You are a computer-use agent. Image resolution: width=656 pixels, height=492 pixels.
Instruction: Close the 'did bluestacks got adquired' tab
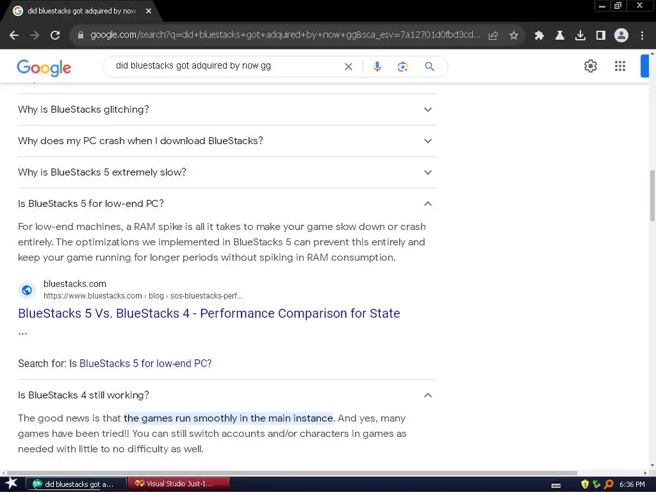coord(149,12)
